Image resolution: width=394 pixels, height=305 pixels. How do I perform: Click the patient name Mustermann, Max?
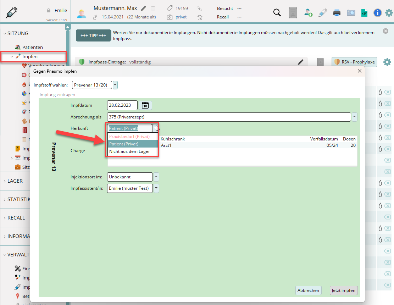pos(115,8)
